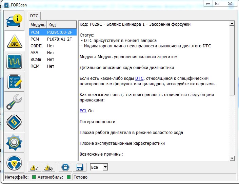Open the 'Все' filter dropdown

pos(99,167)
